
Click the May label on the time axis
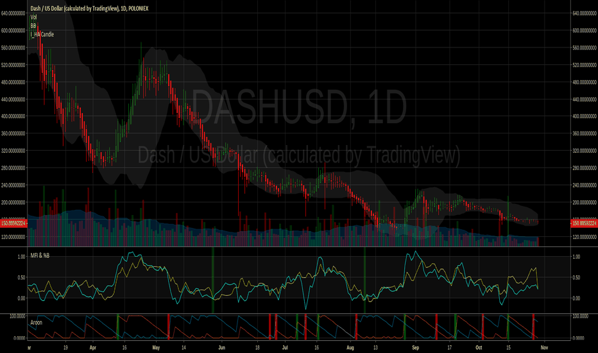pyautogui.click(x=156, y=348)
